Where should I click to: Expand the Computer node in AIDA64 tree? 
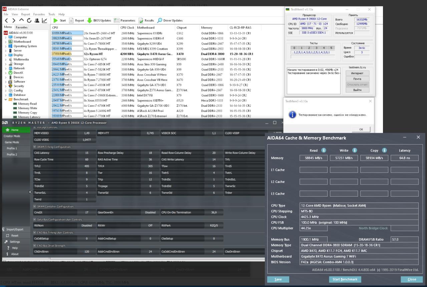pyautogui.click(x=5, y=37)
